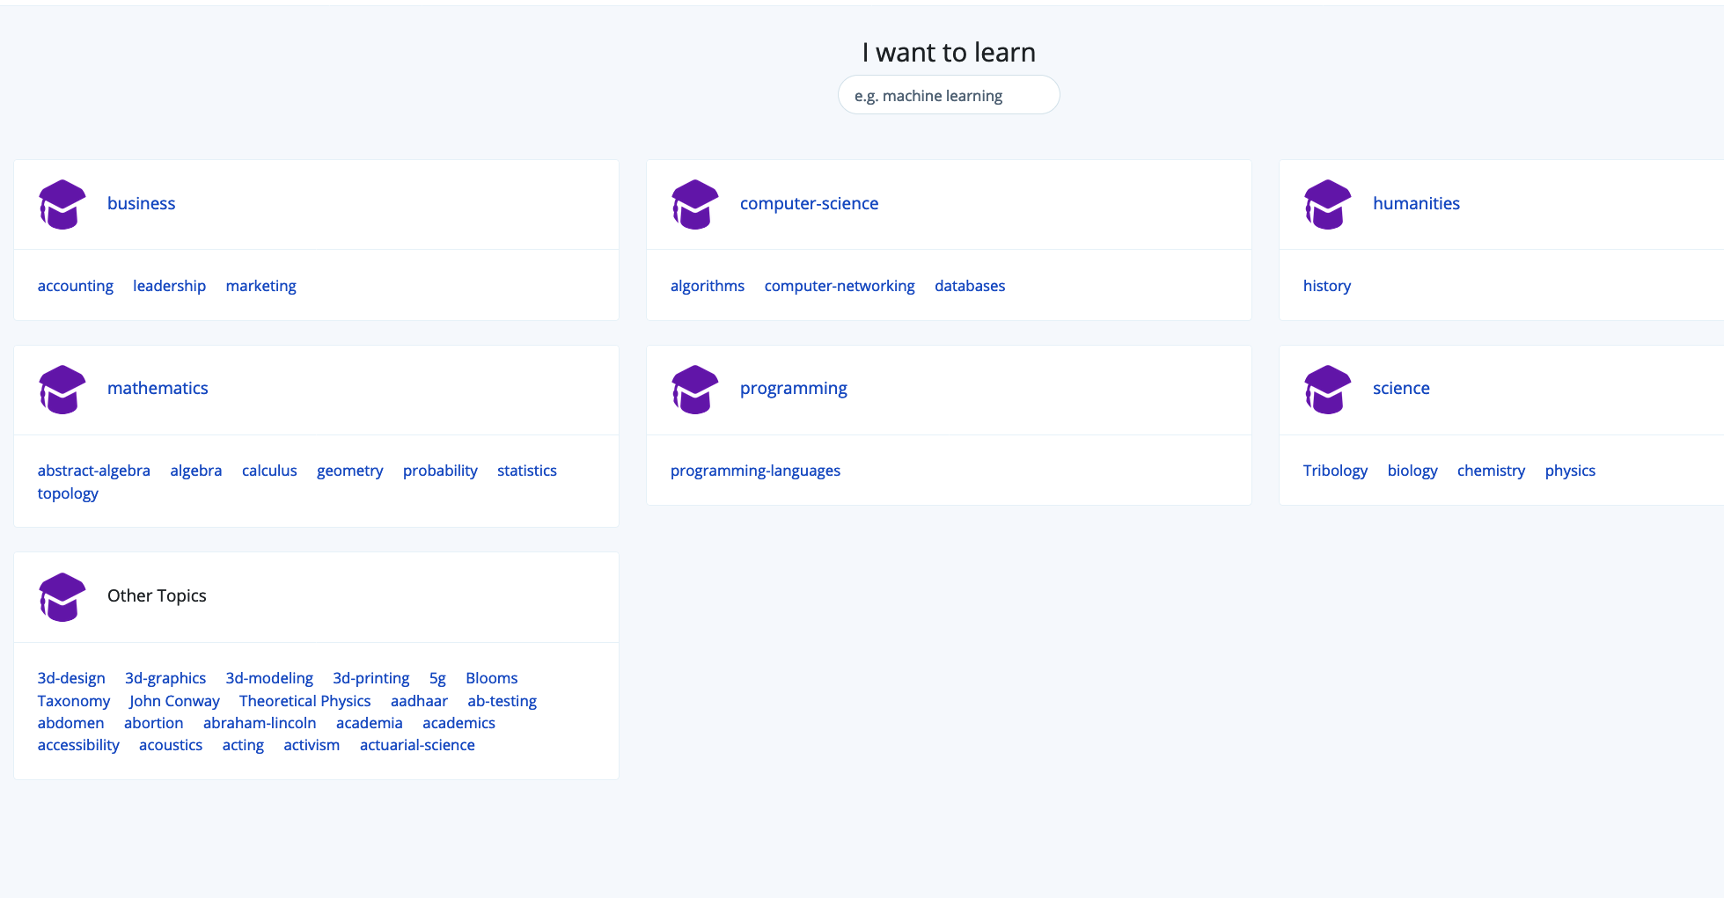This screenshot has height=898, width=1724.
Task: Go to the acoustics topic
Action: tap(171, 745)
